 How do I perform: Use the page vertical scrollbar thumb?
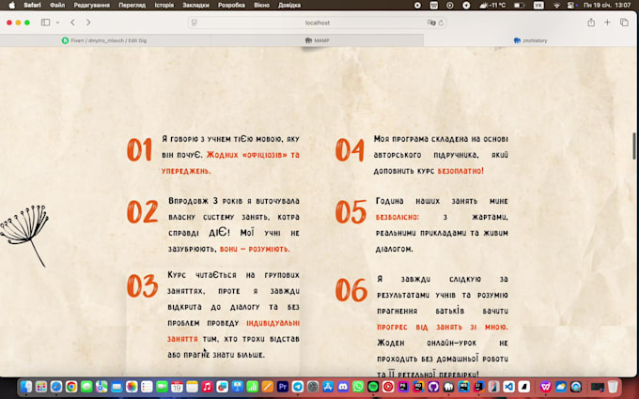click(x=634, y=146)
